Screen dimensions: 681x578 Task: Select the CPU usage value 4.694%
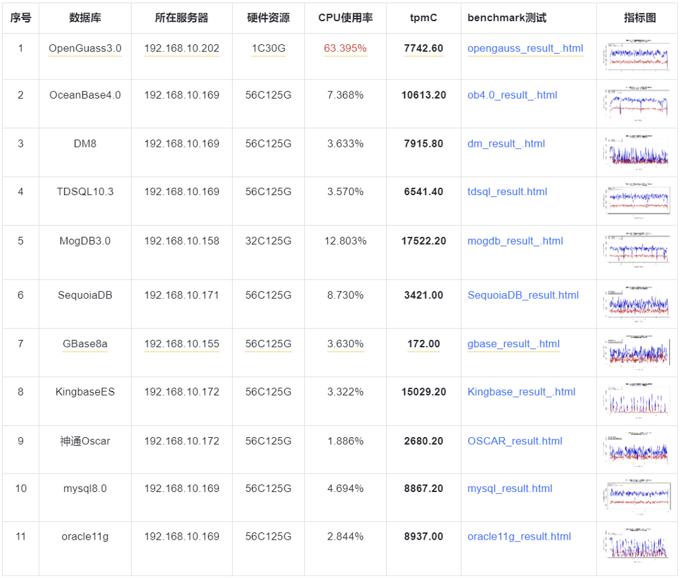[x=345, y=489]
